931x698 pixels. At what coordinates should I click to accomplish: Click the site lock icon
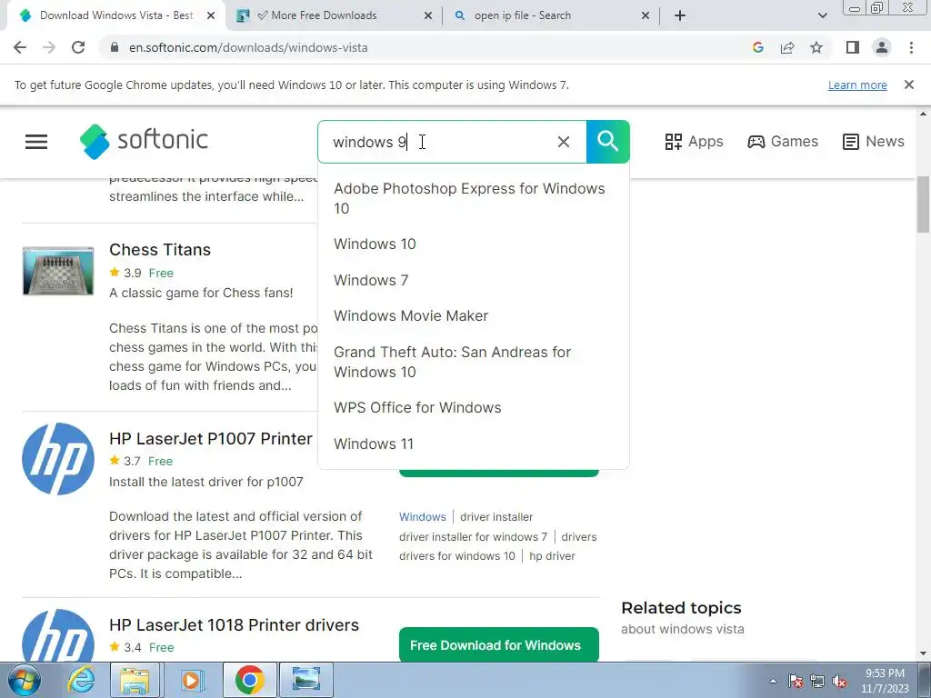click(115, 47)
